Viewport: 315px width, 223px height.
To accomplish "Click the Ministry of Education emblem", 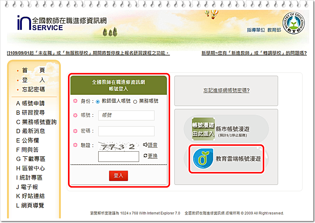I will coord(293,23).
